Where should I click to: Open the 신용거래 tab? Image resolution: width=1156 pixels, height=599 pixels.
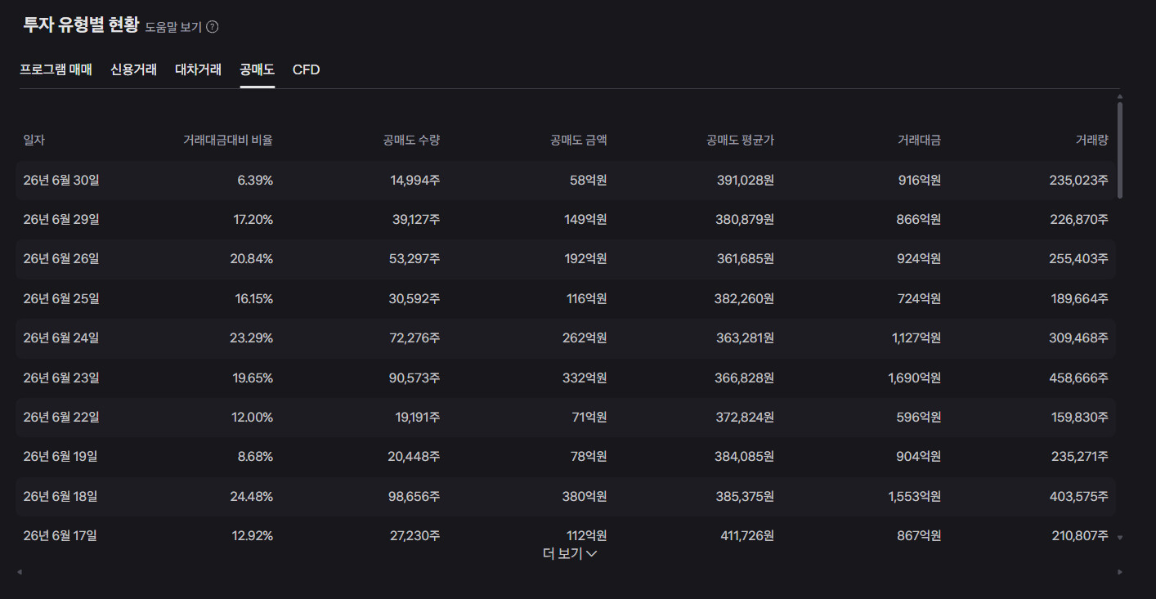134,69
